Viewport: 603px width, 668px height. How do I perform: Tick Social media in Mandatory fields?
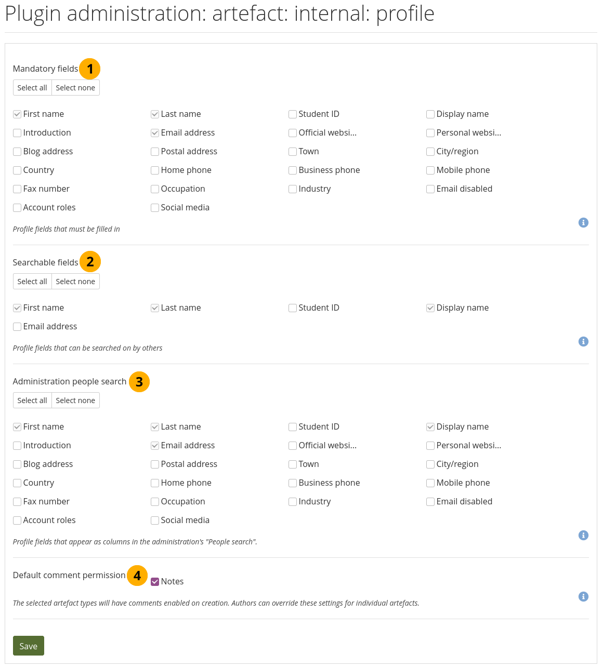[x=155, y=208]
